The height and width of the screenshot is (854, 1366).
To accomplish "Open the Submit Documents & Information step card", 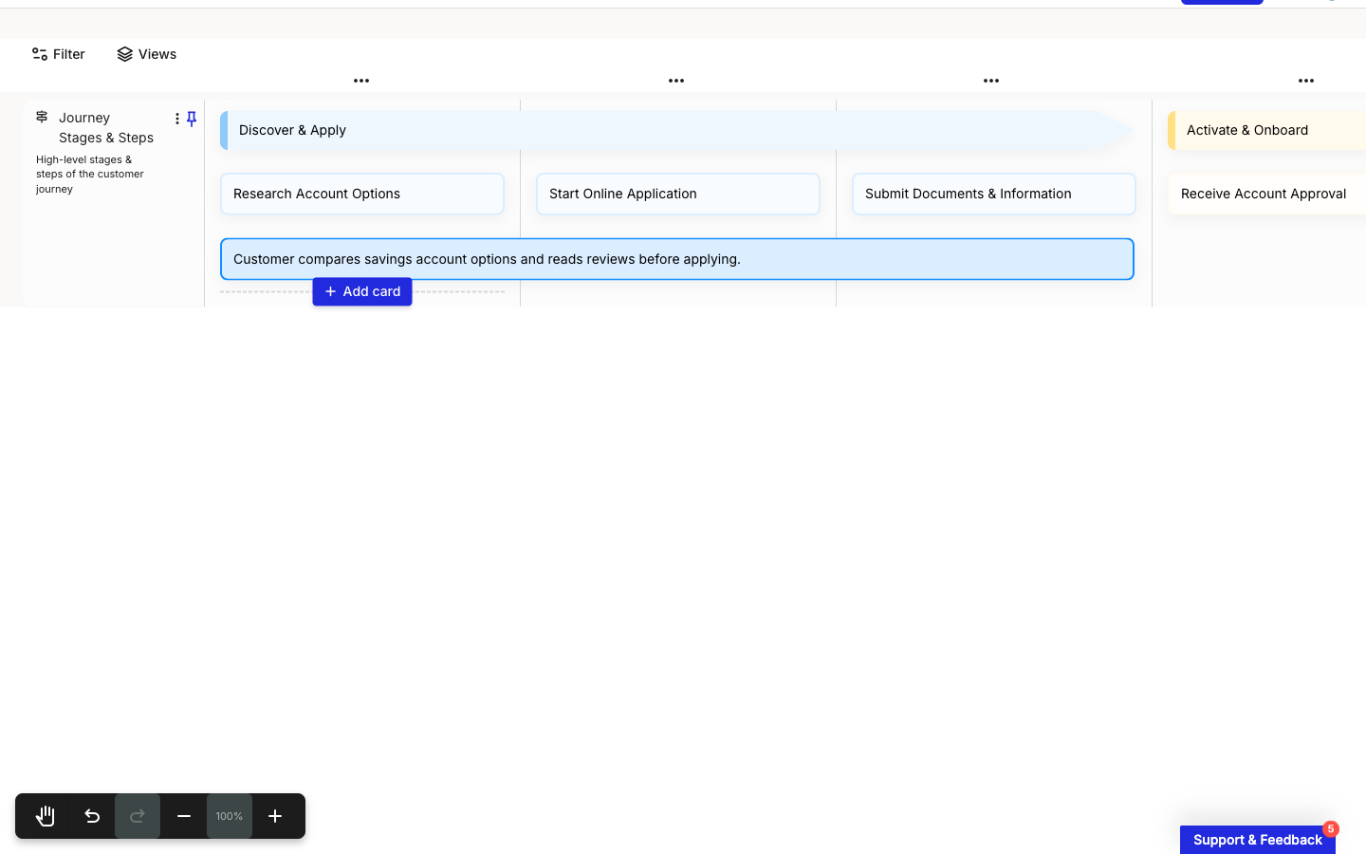I will 994,194.
